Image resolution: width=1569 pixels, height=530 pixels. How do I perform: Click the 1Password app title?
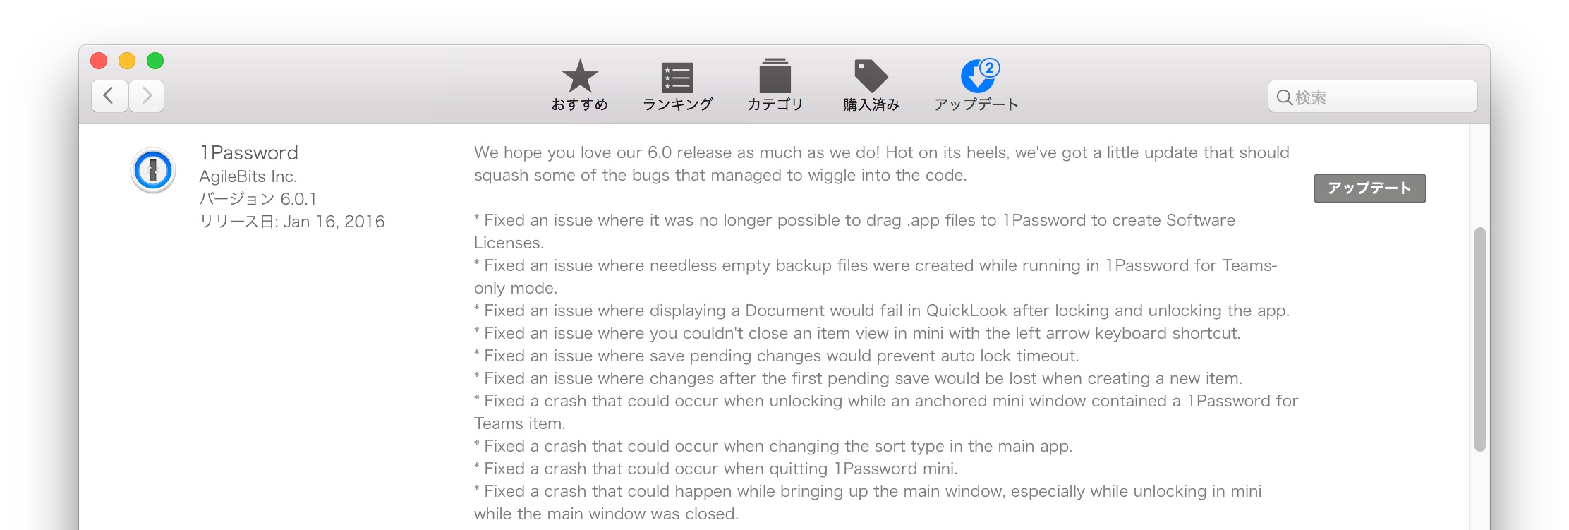click(249, 152)
